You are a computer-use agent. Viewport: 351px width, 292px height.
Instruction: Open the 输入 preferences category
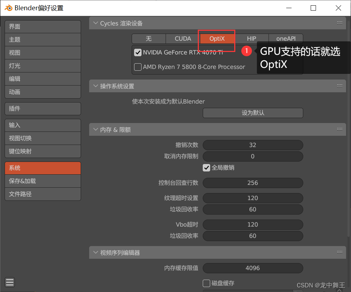(43, 125)
